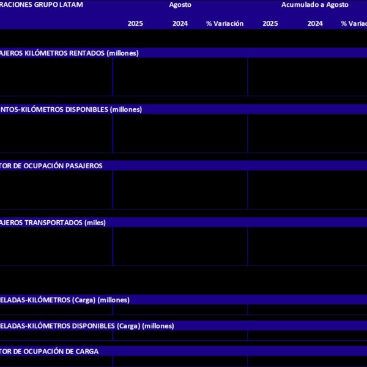
Task: Select the TRANSPORTADOS (miles) section row
Action: 53,223
